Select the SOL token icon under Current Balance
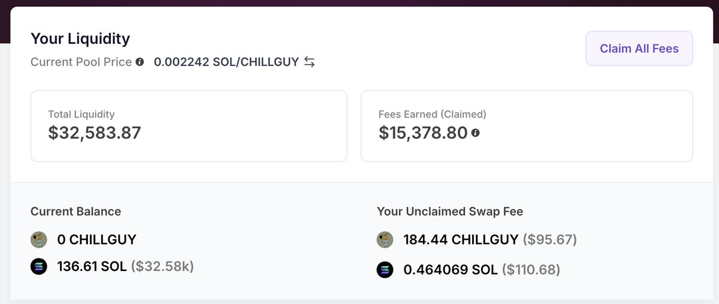 pos(39,266)
